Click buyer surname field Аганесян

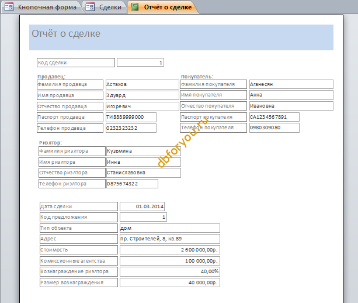click(291, 84)
